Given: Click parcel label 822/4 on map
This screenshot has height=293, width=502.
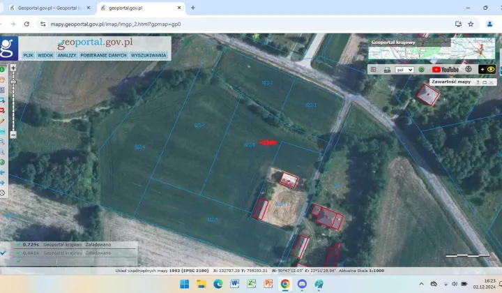Looking at the screenshot, I should tap(140, 147).
